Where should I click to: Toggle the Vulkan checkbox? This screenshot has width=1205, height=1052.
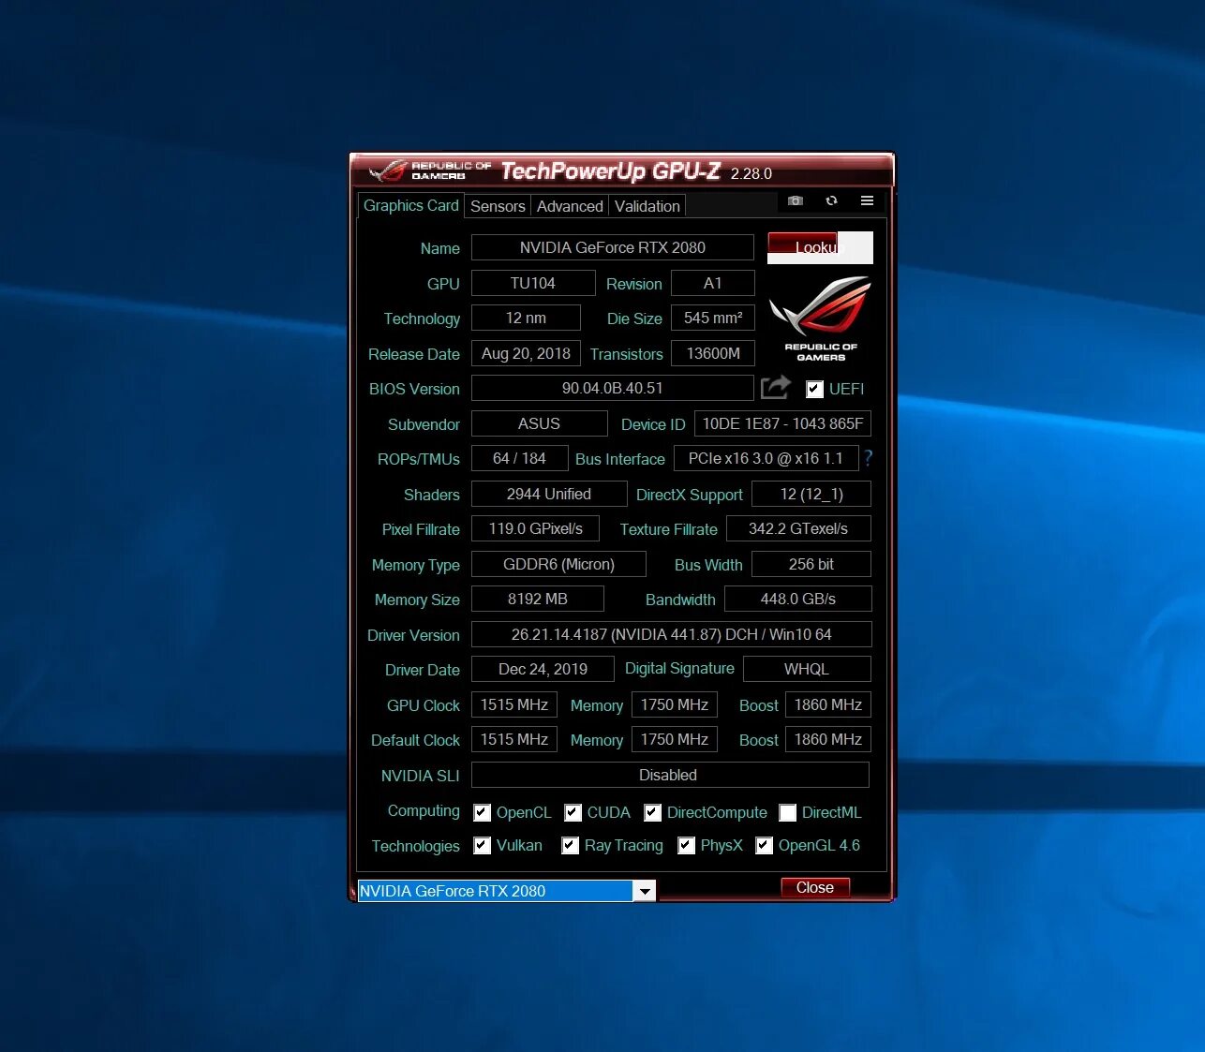[x=482, y=845]
